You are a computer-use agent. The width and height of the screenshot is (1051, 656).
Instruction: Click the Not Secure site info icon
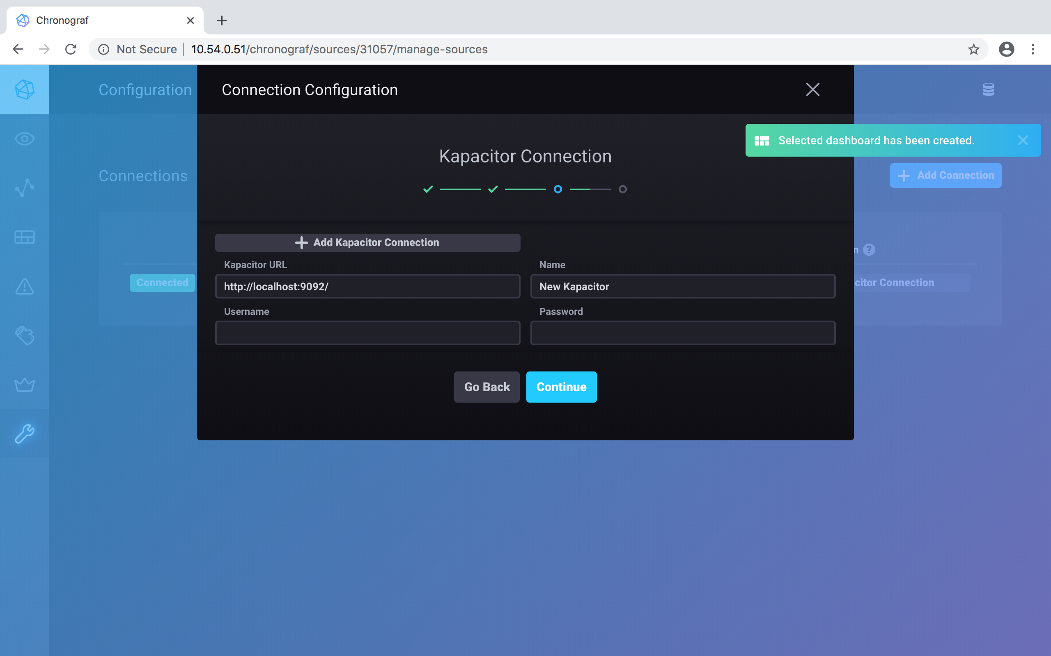tap(103, 50)
